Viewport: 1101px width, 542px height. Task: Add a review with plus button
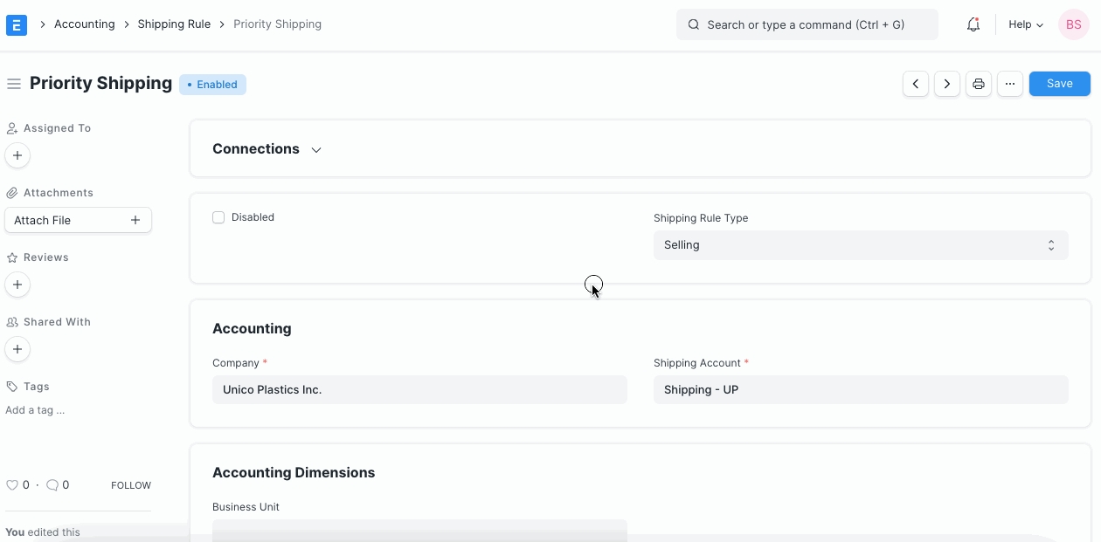click(x=17, y=285)
